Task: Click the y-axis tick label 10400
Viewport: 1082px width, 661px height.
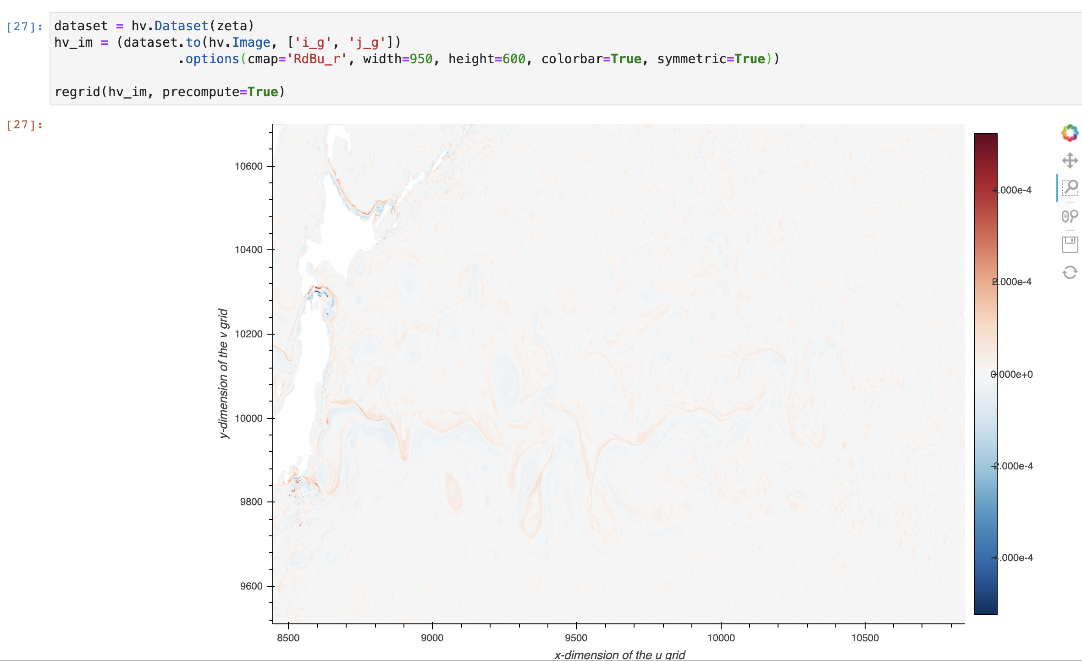Action: pos(248,250)
